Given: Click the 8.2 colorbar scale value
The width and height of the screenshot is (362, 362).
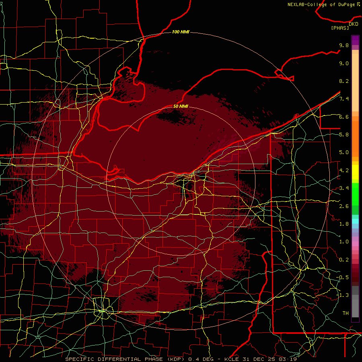Looking at the screenshot, I should [x=344, y=81].
